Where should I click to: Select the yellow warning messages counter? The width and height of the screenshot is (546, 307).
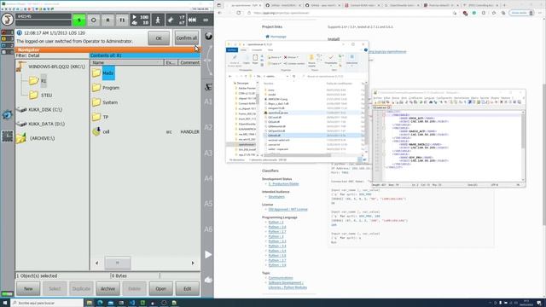pos(8,38)
